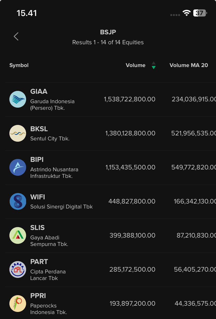Select Solusi Sinergi Digital Tbk row name
Viewport: 216px width, 319px height.
(62, 207)
